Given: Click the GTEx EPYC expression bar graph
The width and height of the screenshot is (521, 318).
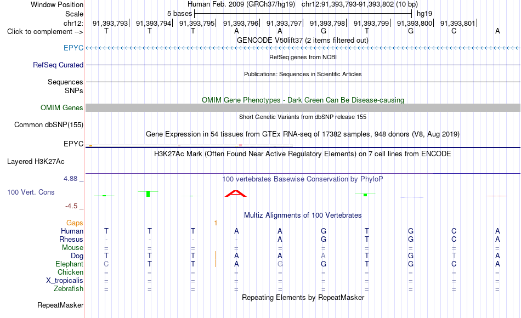Looking at the screenshot, I should pyautogui.click(x=189, y=145).
